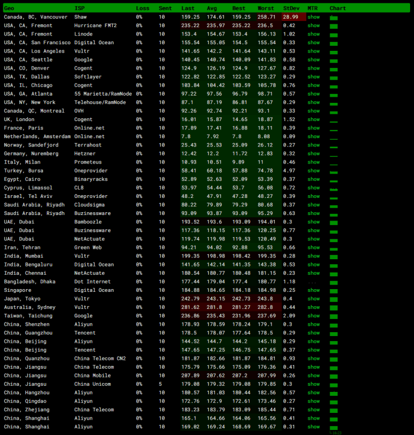Image resolution: width=414 pixels, height=435 pixels.
Task: Select 'Israel, Tel Aviv' geo cell
Action: 28,196
